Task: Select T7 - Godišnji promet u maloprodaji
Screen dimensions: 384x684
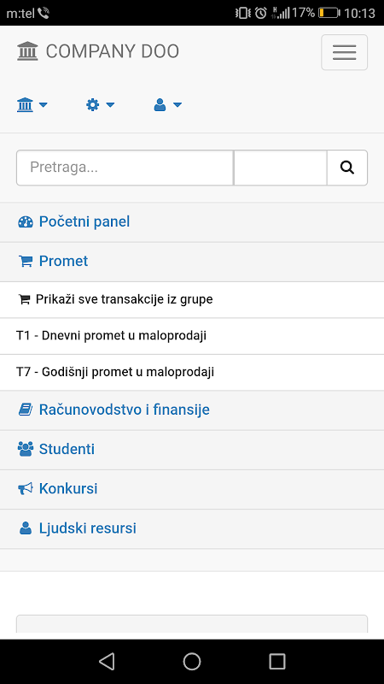Action: tap(192, 372)
